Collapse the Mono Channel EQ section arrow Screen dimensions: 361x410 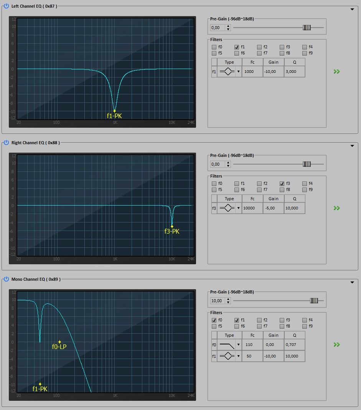click(x=352, y=282)
